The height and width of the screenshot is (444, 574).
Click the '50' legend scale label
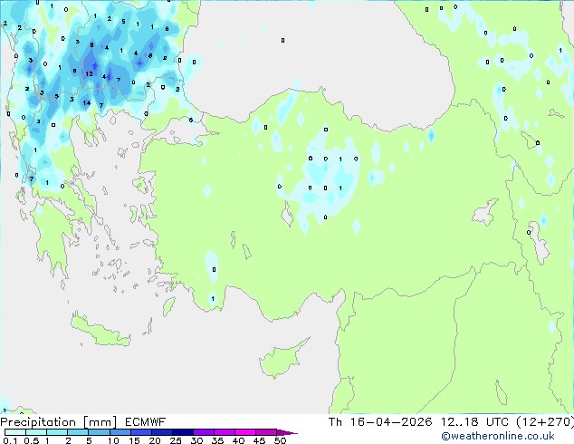click(x=281, y=440)
